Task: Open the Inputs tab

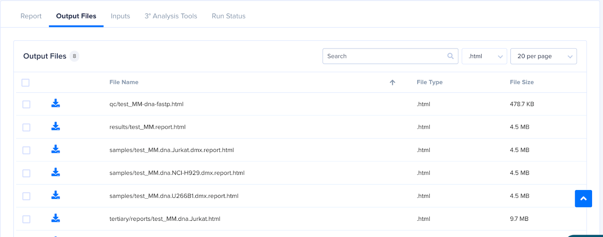Action: click(x=120, y=16)
